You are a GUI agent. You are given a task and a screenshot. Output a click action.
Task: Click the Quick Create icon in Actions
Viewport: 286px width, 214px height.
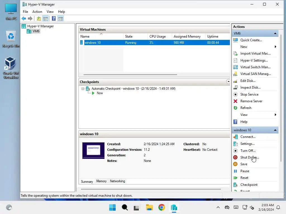[235, 40]
